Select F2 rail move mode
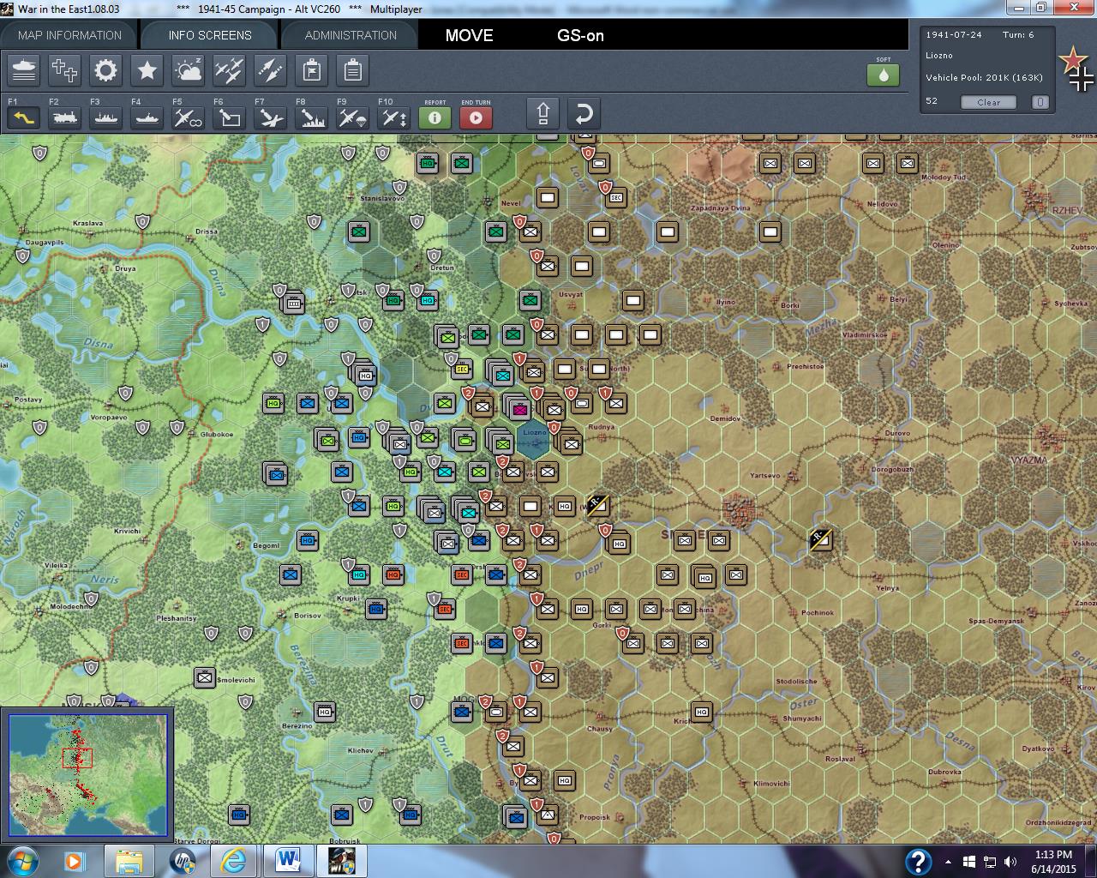Screen dimensions: 1097x878 click(65, 117)
